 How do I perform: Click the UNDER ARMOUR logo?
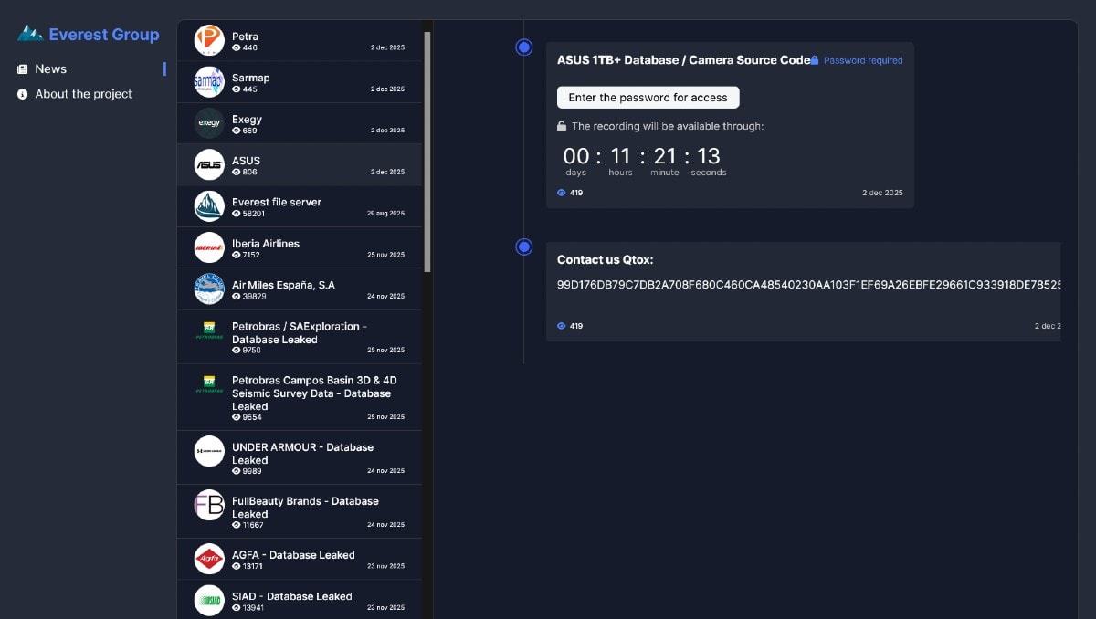pyautogui.click(x=209, y=451)
